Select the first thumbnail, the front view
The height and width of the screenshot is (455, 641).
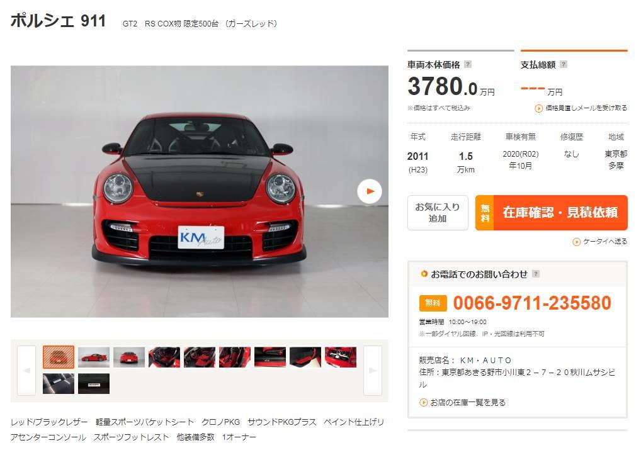pos(59,357)
